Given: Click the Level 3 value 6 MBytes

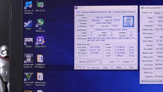Looking at the screenshot, I should point(120,56).
